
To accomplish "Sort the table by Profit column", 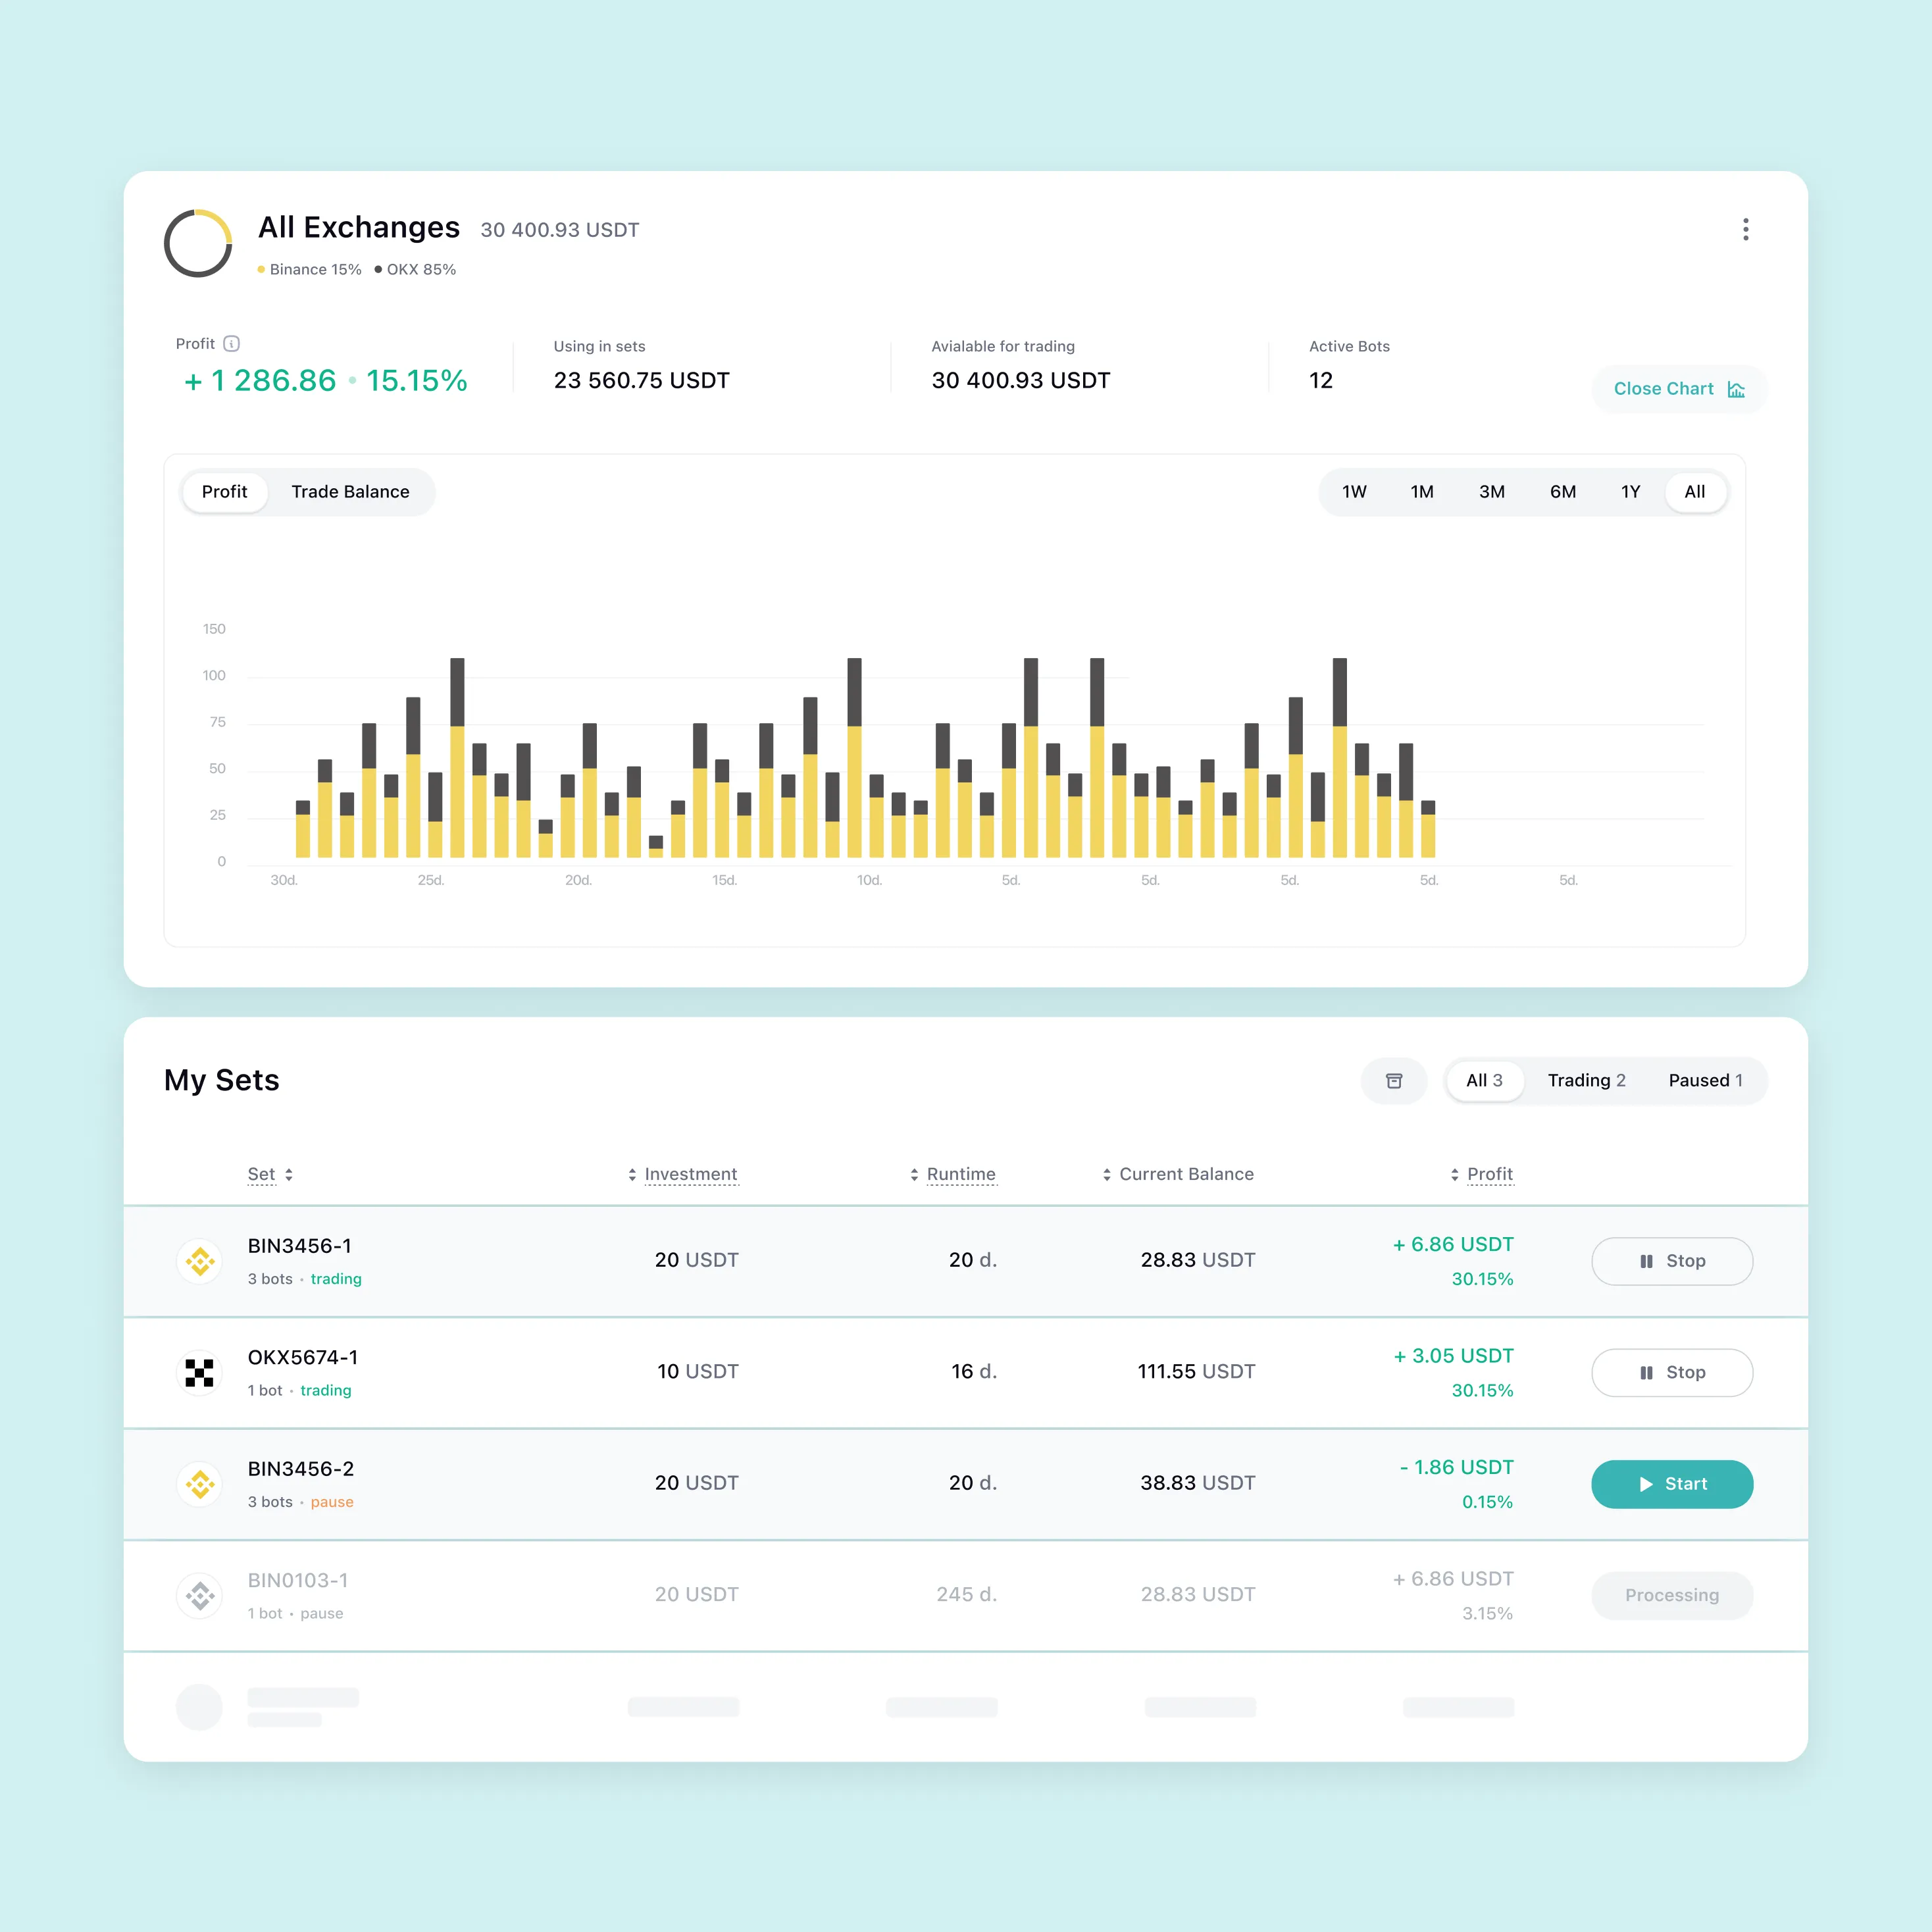I will coord(1488,1174).
